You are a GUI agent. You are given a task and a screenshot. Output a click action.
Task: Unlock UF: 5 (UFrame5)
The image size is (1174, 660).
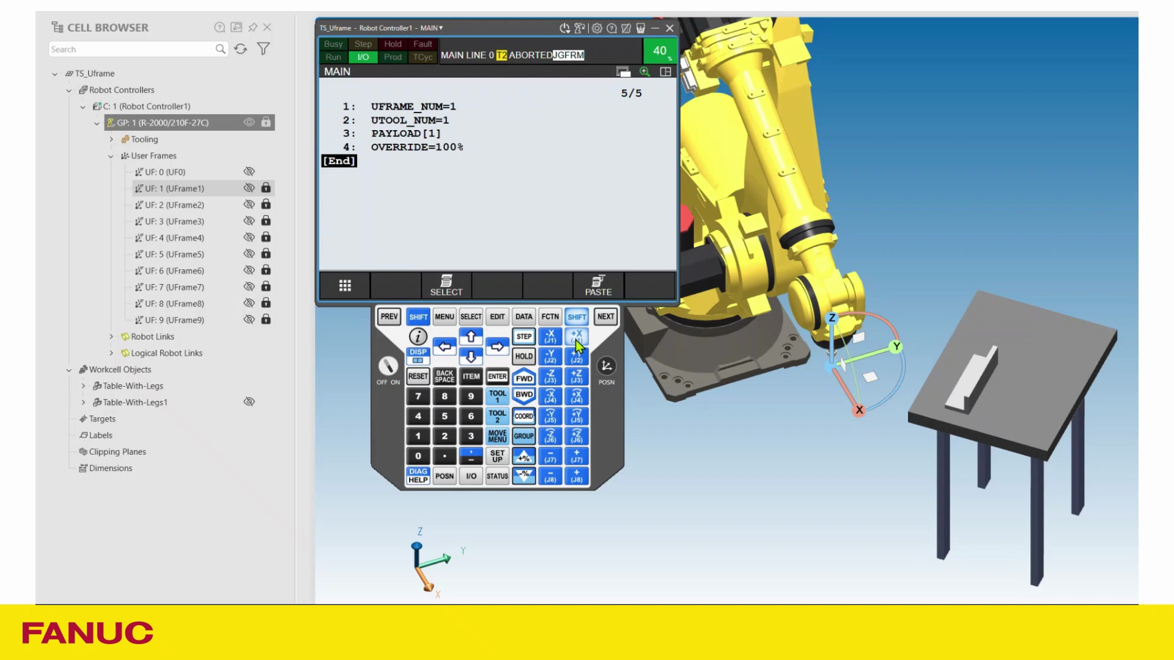266,254
